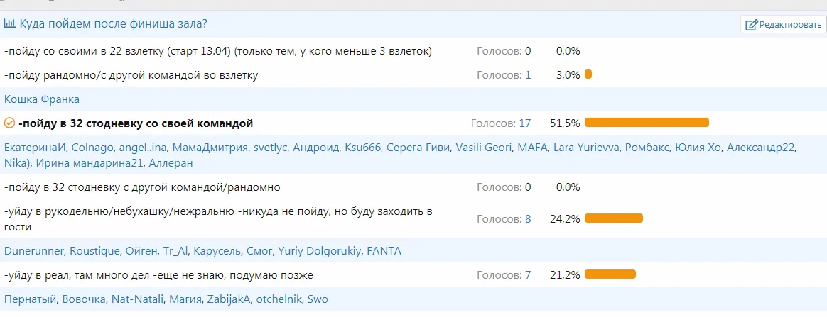
Task: Click the 51,5% orange progress bar
Action: tap(647, 123)
